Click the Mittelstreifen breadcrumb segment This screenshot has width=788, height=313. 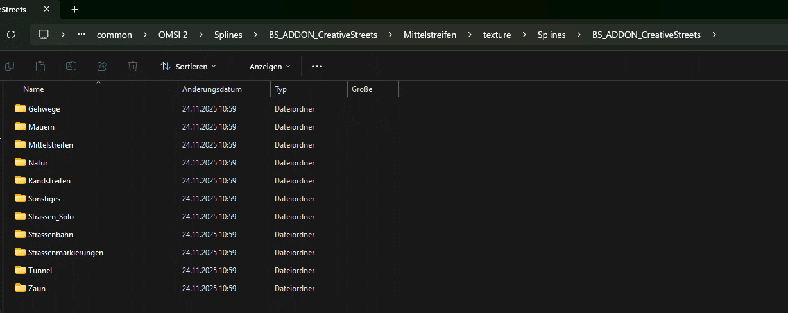430,35
